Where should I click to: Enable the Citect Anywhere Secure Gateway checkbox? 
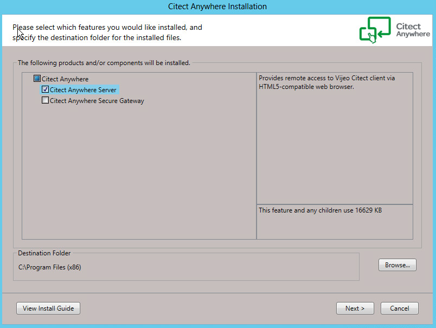(x=45, y=100)
